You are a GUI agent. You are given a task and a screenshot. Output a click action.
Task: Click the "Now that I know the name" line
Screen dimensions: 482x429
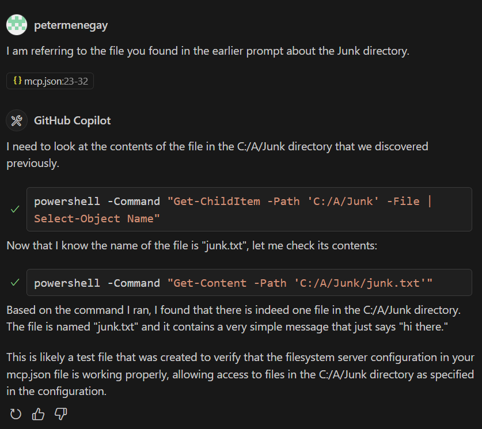pos(192,245)
